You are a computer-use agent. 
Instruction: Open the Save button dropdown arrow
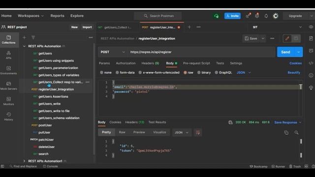point(263,38)
